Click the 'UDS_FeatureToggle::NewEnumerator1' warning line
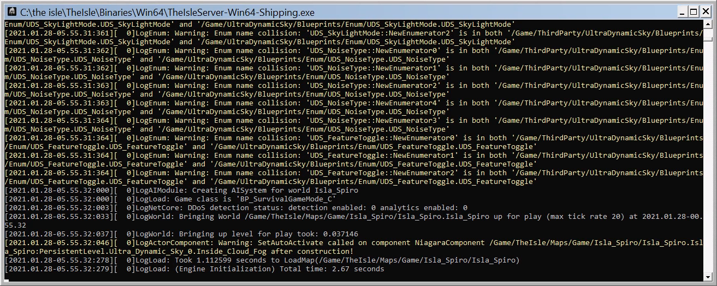This screenshot has width=717, height=286. (354, 160)
